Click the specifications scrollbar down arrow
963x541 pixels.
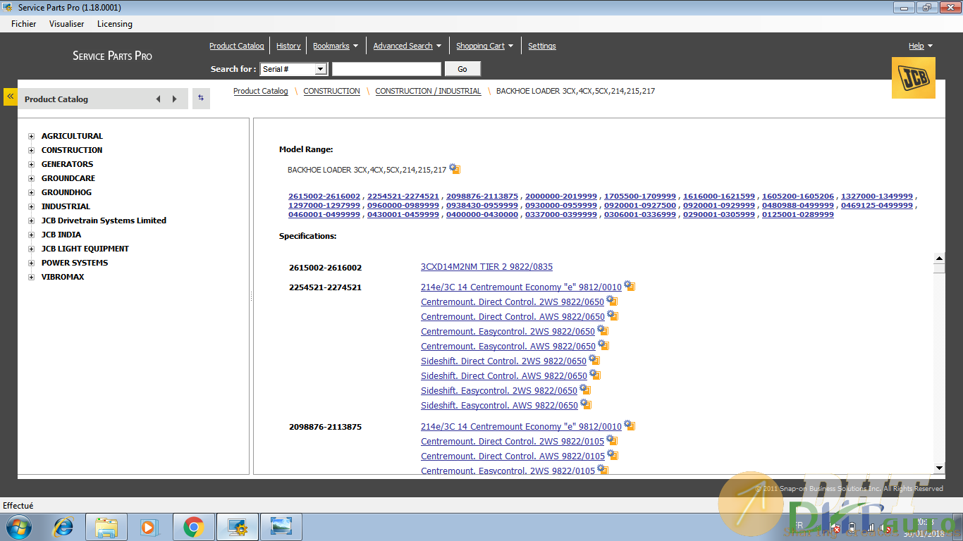(x=939, y=468)
